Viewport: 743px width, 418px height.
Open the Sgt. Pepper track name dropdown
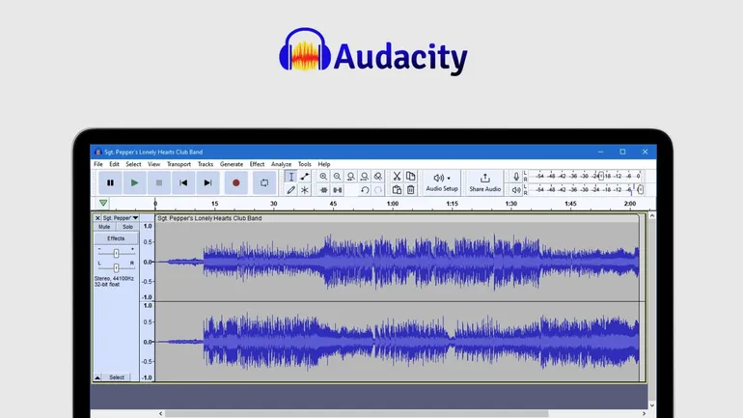pos(121,218)
